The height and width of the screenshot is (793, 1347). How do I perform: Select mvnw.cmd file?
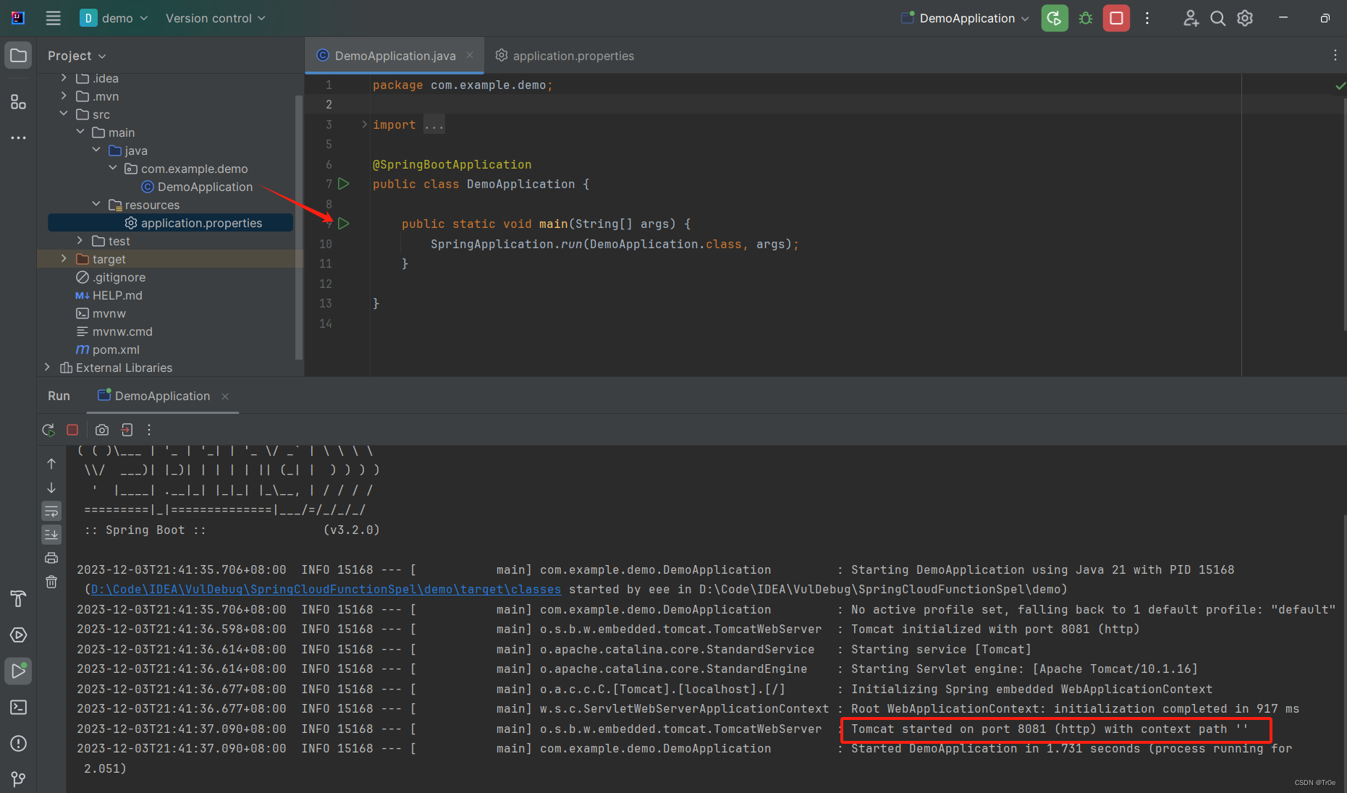[114, 331]
